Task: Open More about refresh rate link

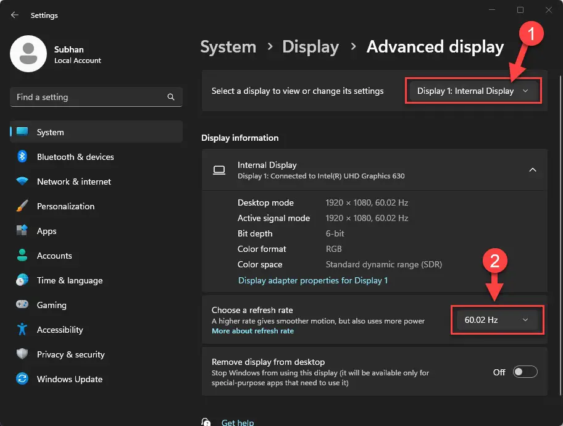Action: tap(252, 331)
